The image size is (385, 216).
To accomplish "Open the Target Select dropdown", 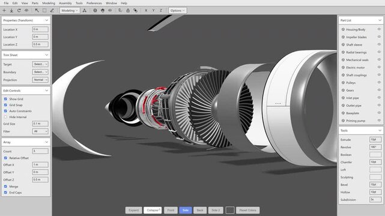I will click(40, 64).
